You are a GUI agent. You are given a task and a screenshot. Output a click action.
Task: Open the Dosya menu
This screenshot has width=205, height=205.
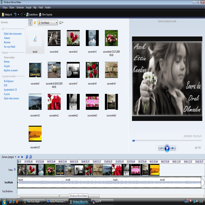tap(5, 7)
